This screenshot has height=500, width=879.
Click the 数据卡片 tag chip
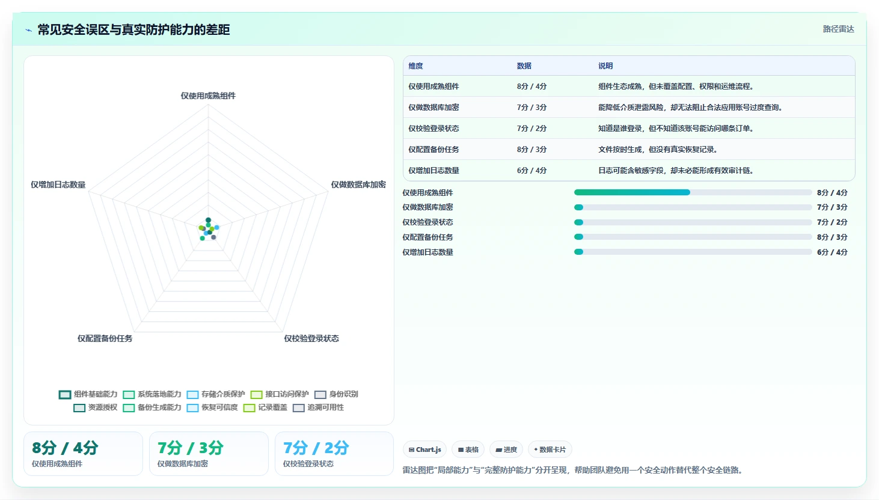coord(550,450)
